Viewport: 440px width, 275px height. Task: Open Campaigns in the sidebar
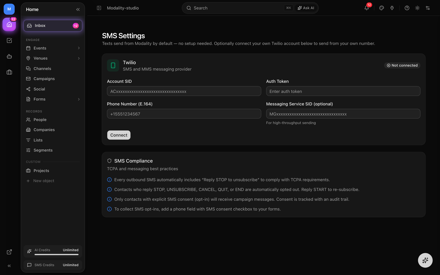(x=53, y=79)
